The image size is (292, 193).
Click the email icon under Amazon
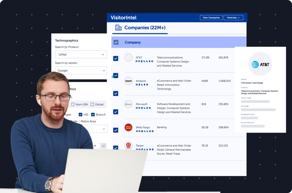[x=137, y=85]
